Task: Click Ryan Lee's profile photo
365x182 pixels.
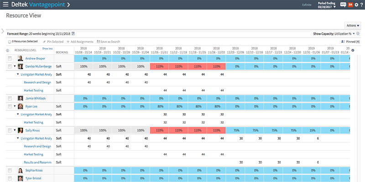Action: click(21, 106)
